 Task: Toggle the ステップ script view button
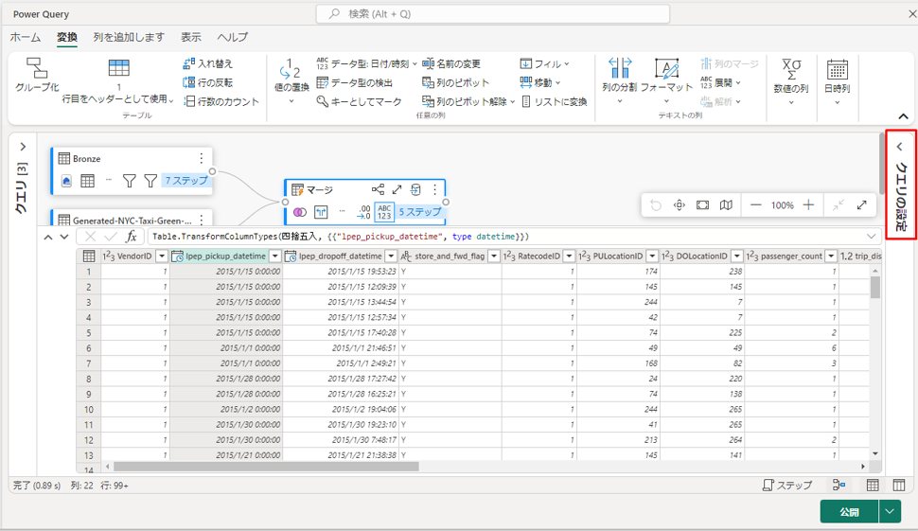[x=787, y=486]
